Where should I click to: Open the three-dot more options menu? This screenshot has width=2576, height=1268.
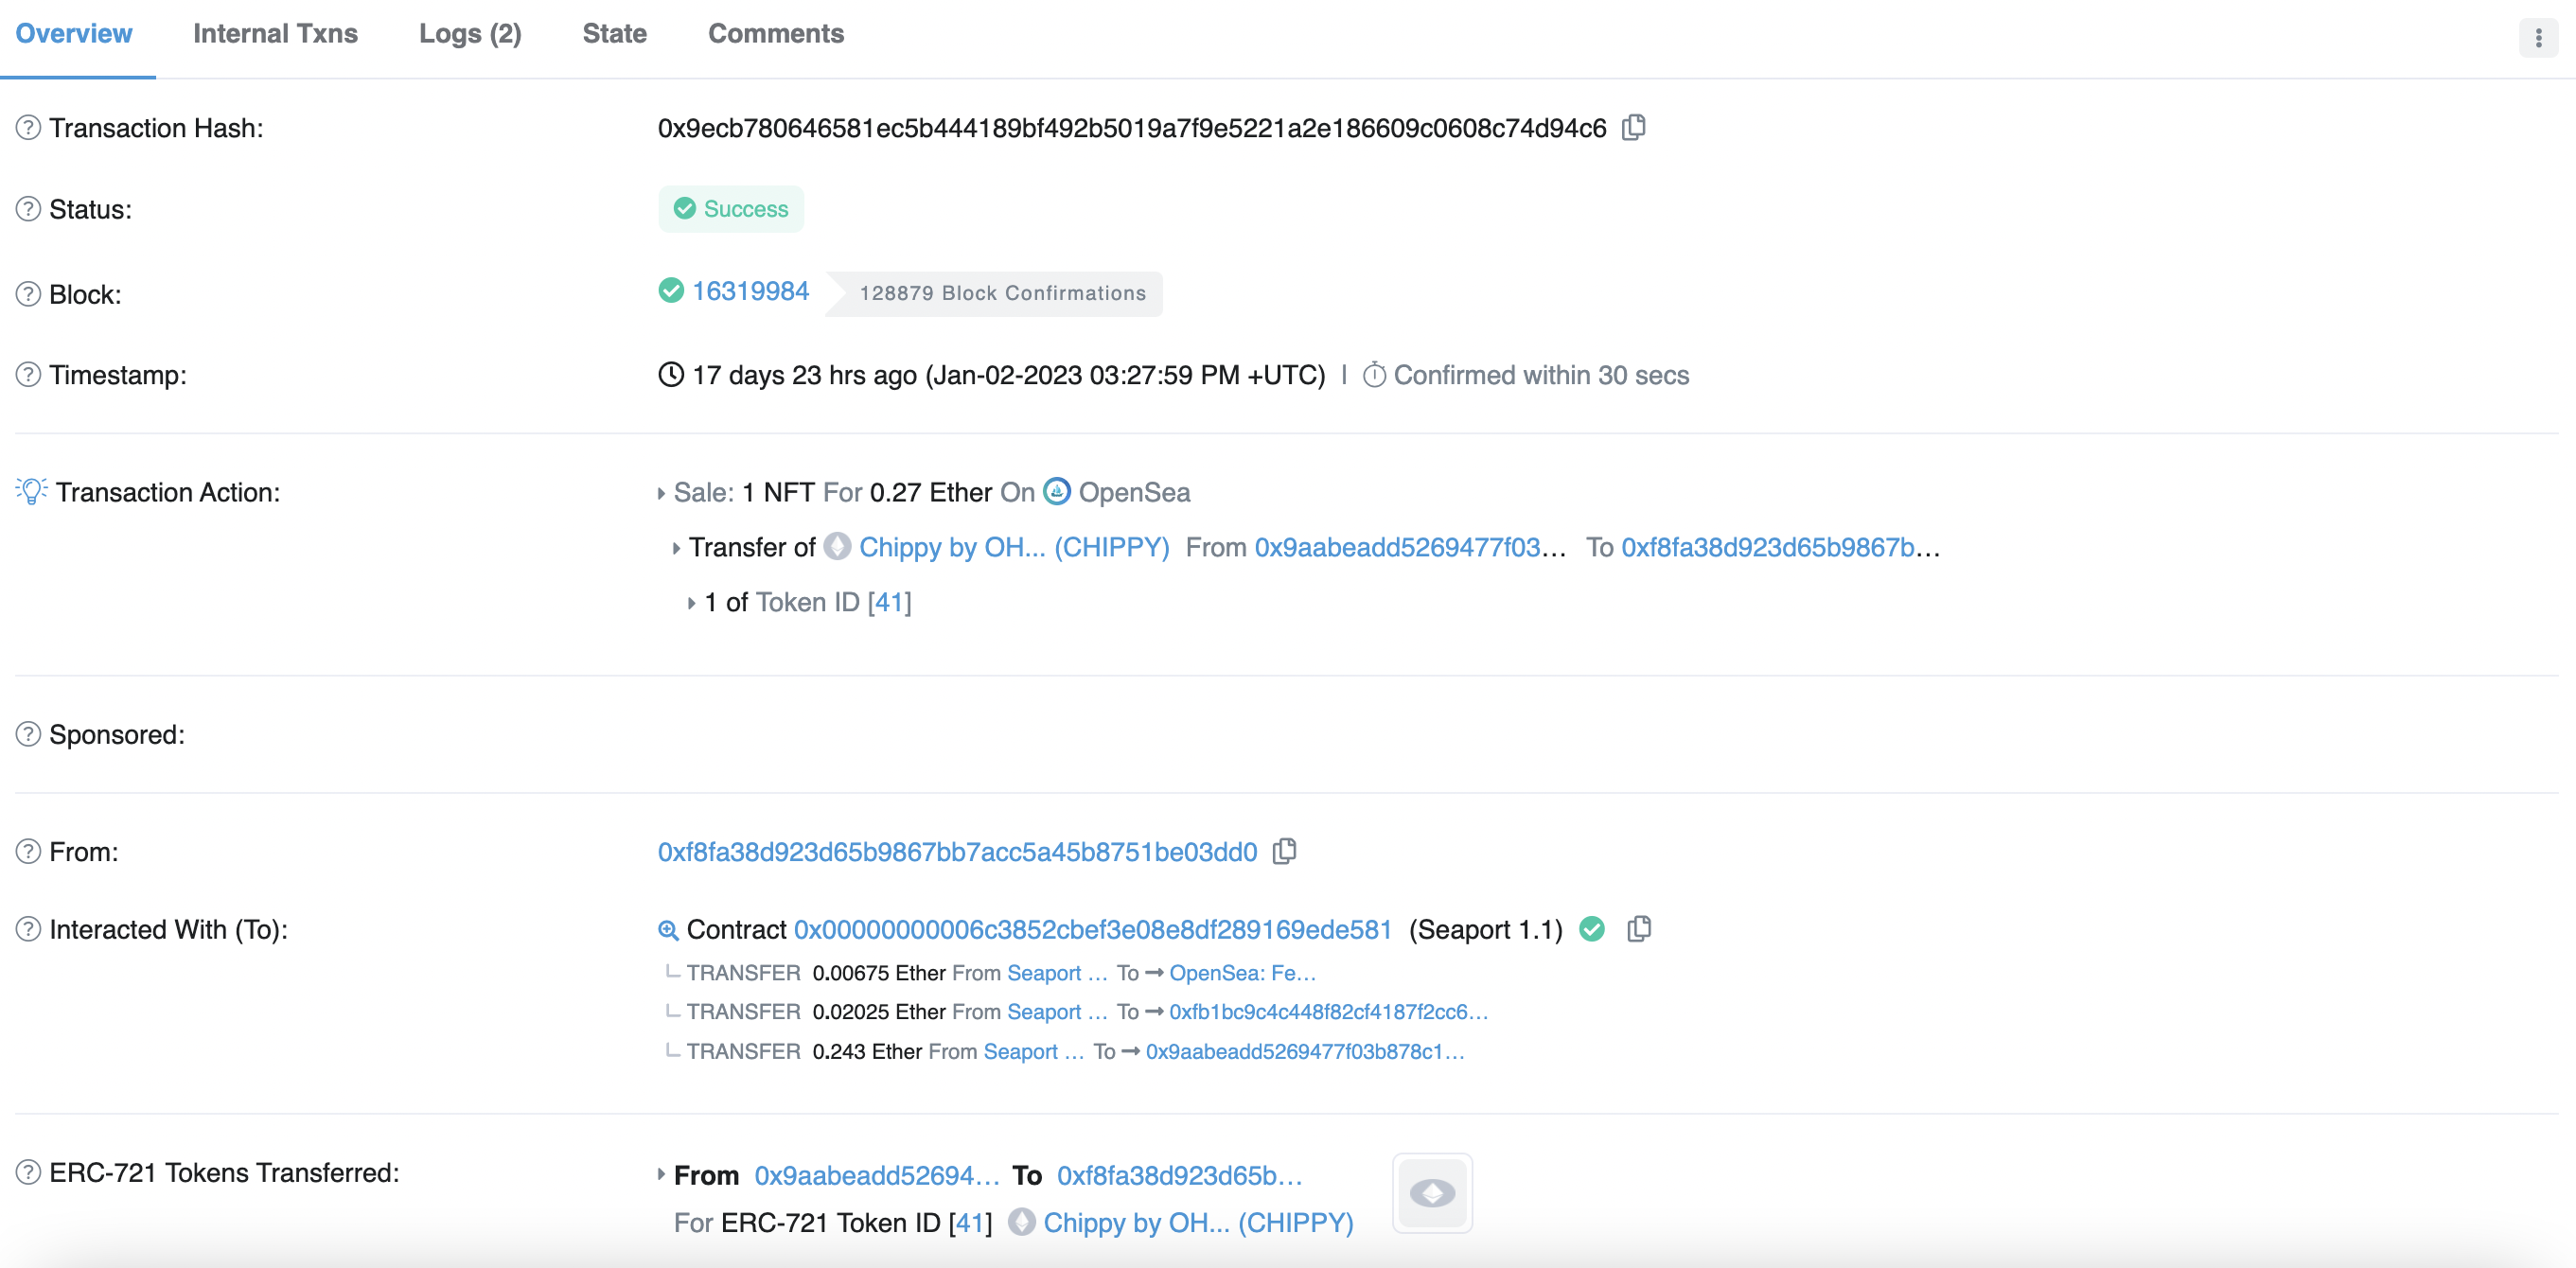point(2538,38)
